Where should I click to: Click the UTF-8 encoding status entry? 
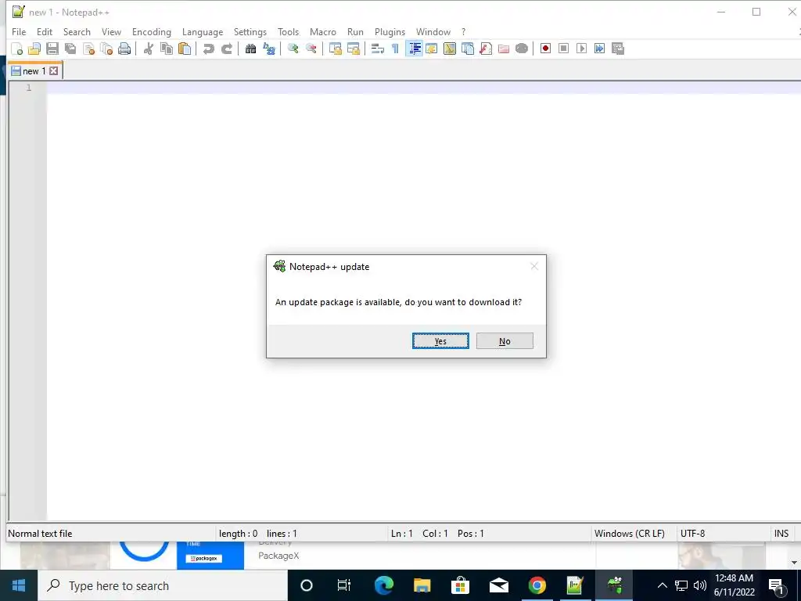(x=692, y=534)
